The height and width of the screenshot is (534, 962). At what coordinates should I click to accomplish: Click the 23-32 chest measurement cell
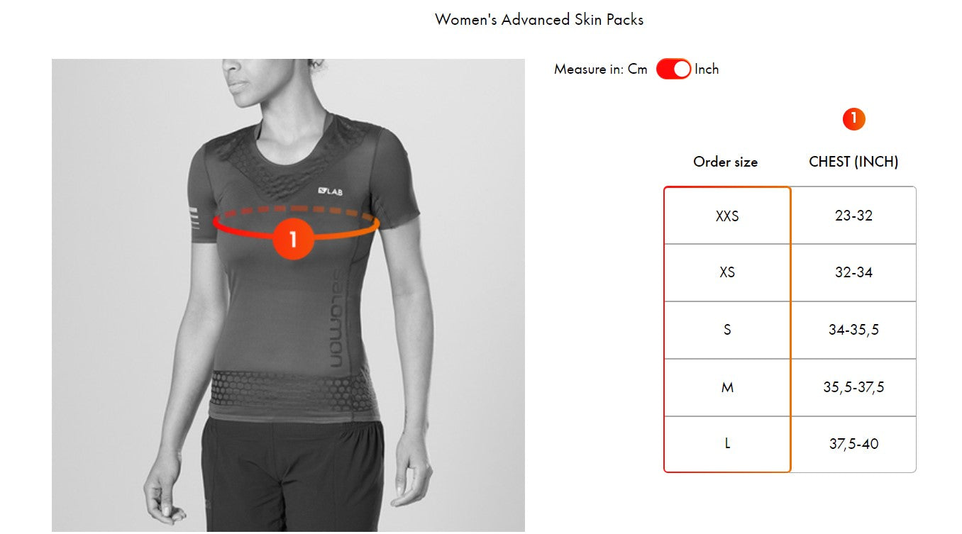coord(853,216)
